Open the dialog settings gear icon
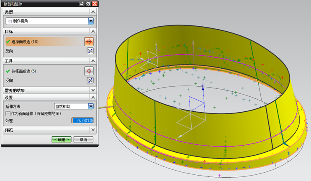This screenshot has width=311, height=181. point(88,4)
